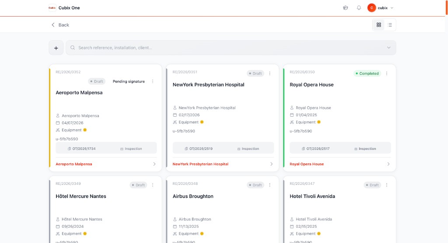Open the Hotel Tivoli Avenida card title

click(x=312, y=196)
